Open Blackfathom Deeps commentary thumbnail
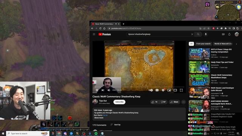Viewport: 242px width, 136px height. pos(199,80)
